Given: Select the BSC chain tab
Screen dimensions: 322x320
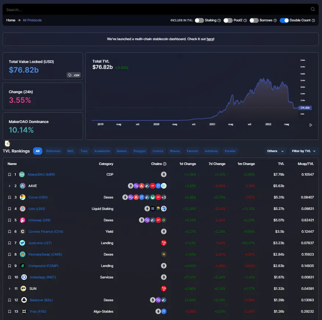Looking at the screenshot, I should (71, 151).
